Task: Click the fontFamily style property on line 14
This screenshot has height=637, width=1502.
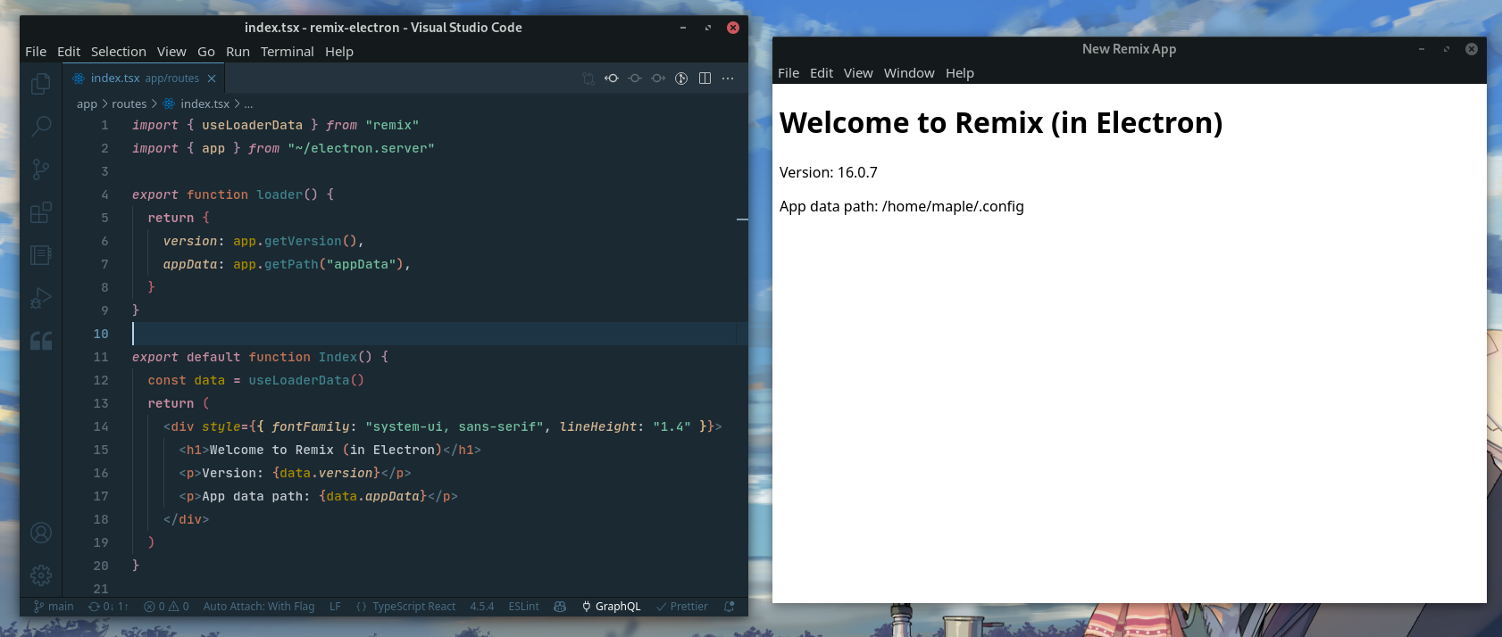Action: 311,426
